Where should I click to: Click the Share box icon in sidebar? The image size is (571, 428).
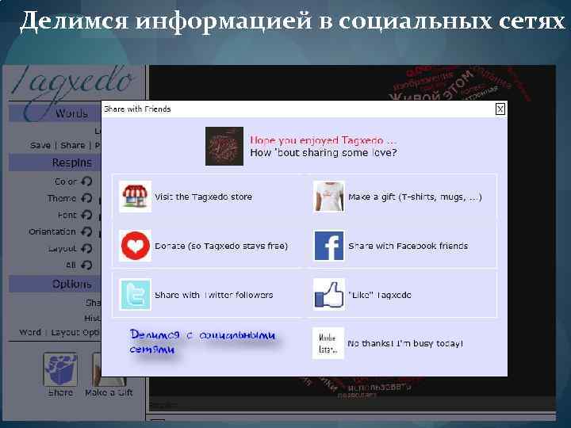click(x=60, y=369)
